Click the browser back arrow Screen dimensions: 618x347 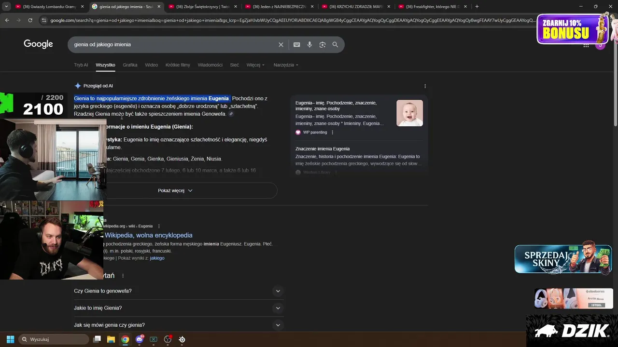click(x=7, y=20)
